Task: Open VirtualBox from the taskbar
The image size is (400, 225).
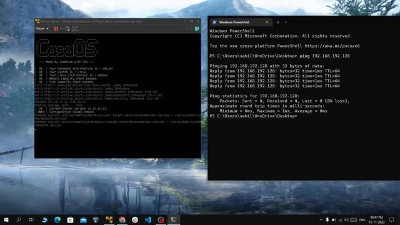Action: pos(96,219)
